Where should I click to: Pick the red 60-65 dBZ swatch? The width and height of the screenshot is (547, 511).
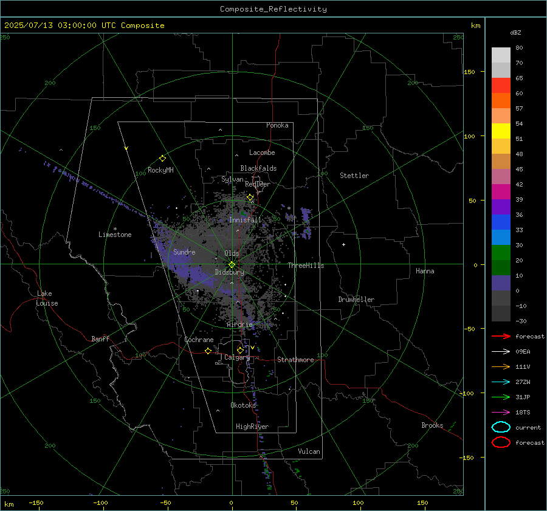(x=501, y=86)
